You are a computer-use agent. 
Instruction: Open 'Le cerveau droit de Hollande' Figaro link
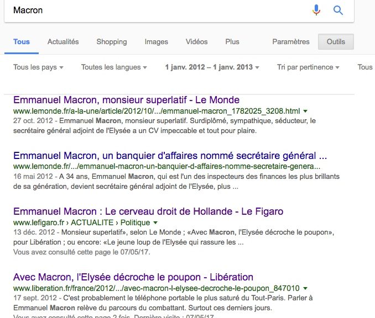click(x=148, y=211)
